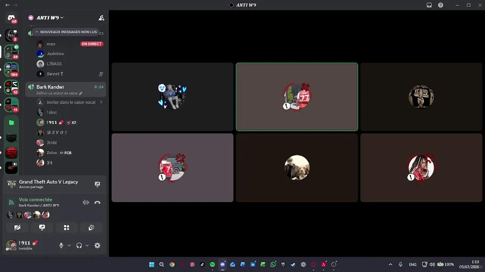Open the Activities icon in the voice panel
485x272 pixels.
click(67, 227)
